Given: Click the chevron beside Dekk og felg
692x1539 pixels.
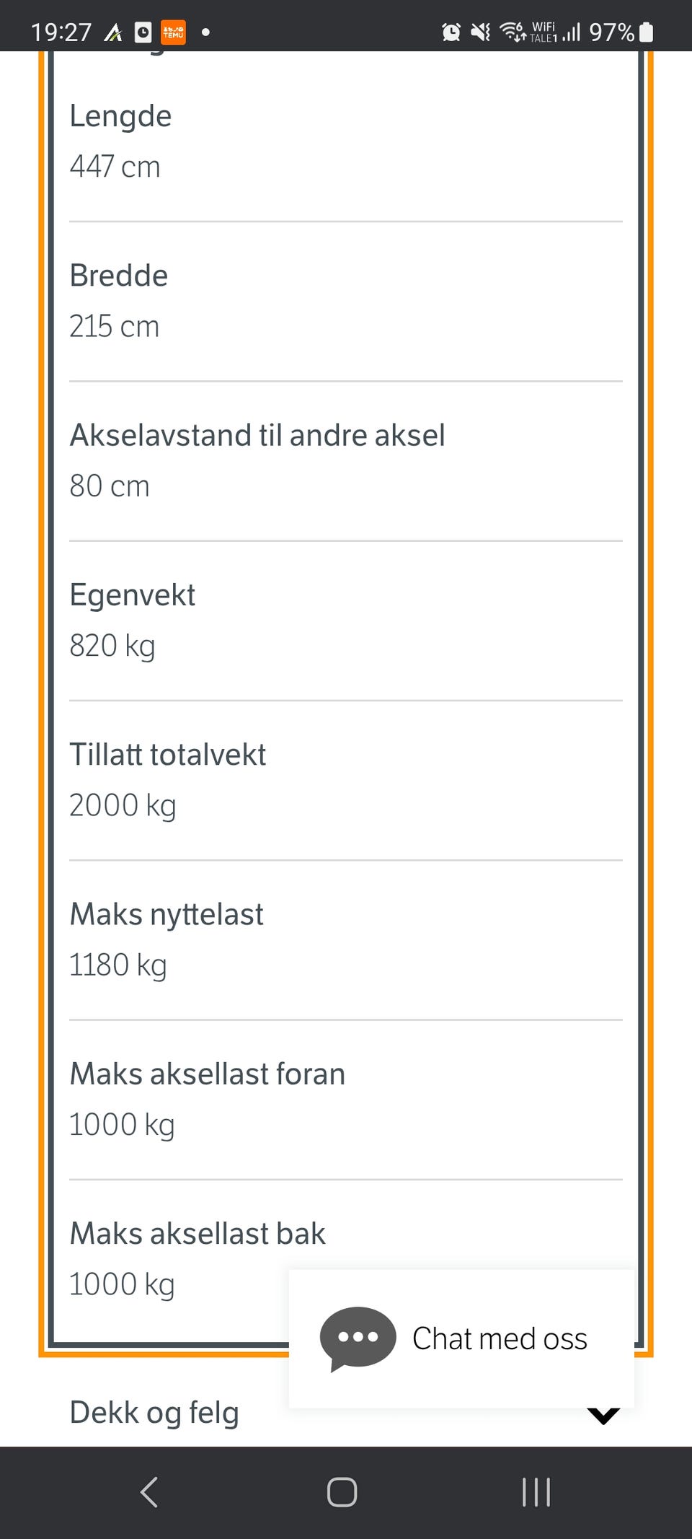Looking at the screenshot, I should tap(603, 1416).
